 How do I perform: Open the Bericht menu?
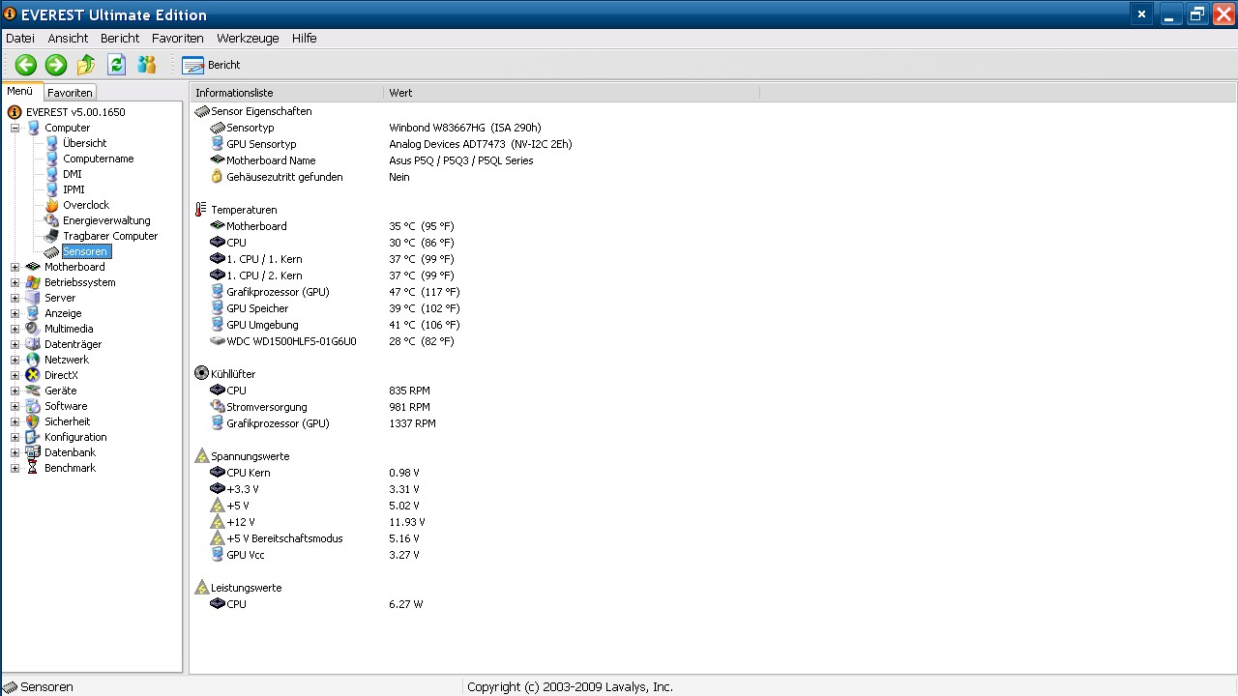pos(120,39)
